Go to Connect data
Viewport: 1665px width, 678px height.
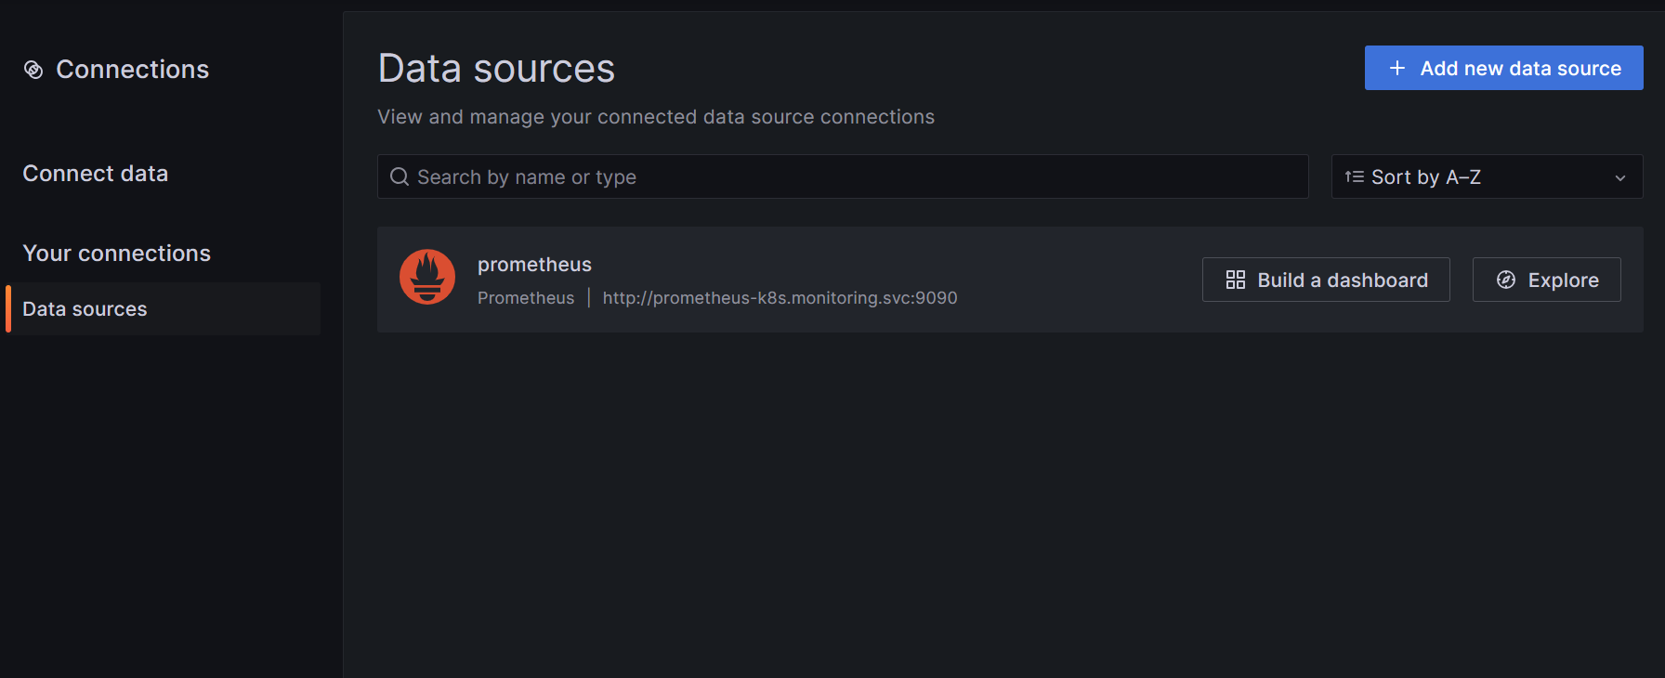coord(96,174)
